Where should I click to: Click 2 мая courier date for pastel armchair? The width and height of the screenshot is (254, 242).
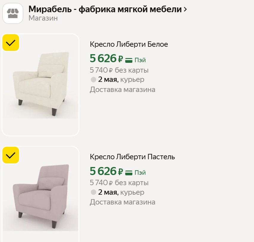click(108, 192)
